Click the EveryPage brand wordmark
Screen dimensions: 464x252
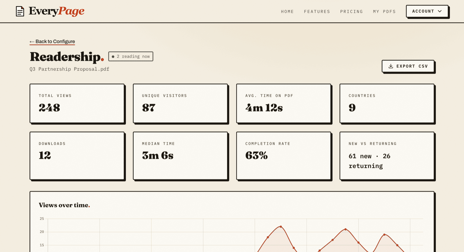point(57,11)
